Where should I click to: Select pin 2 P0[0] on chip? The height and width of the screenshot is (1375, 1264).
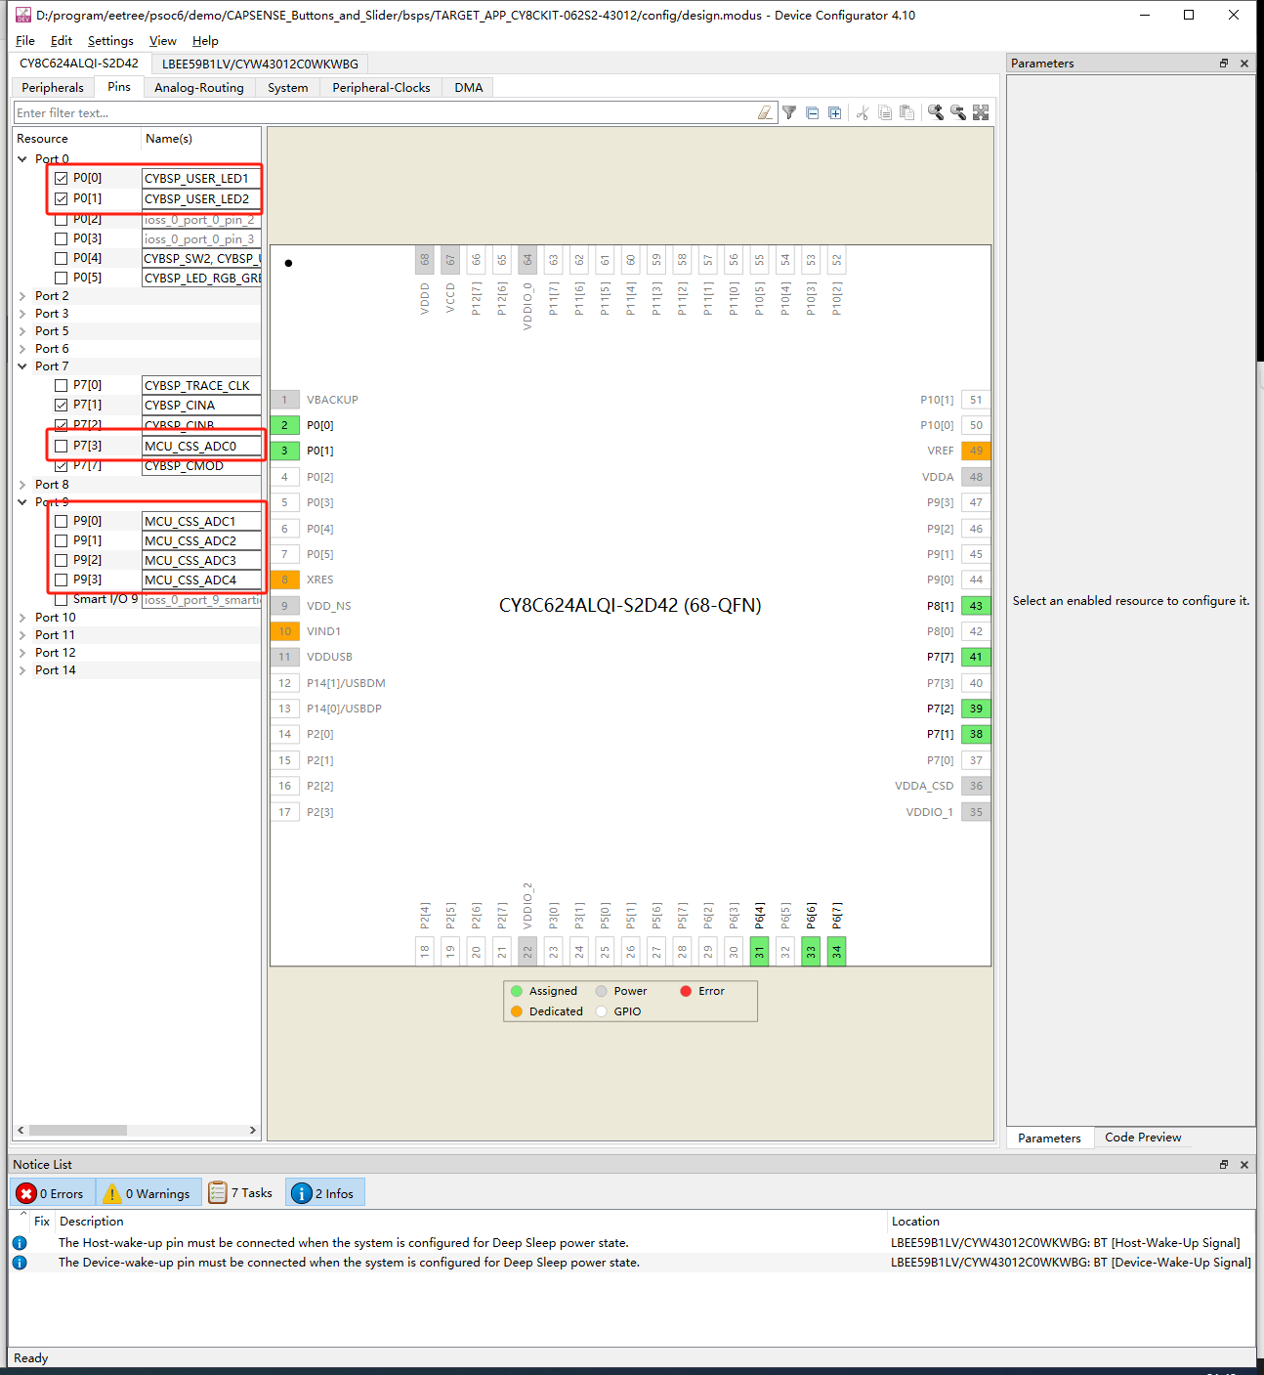pos(285,425)
